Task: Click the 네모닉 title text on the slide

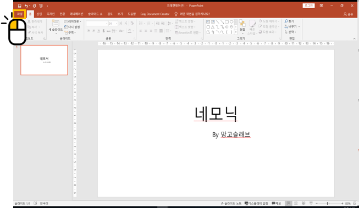Action: click(216, 114)
